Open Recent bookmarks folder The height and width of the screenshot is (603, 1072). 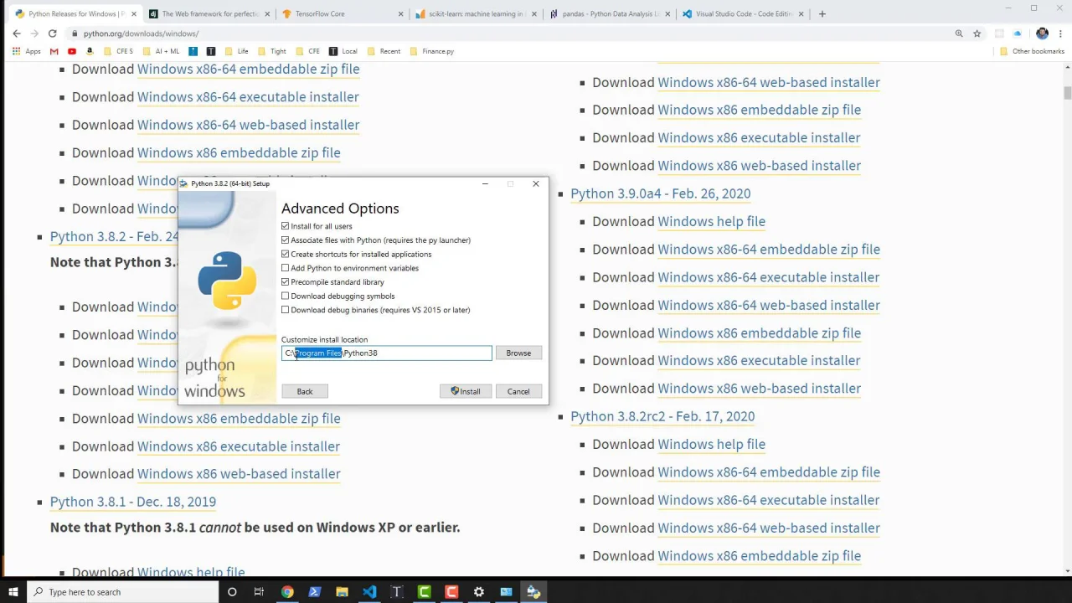[x=384, y=51]
